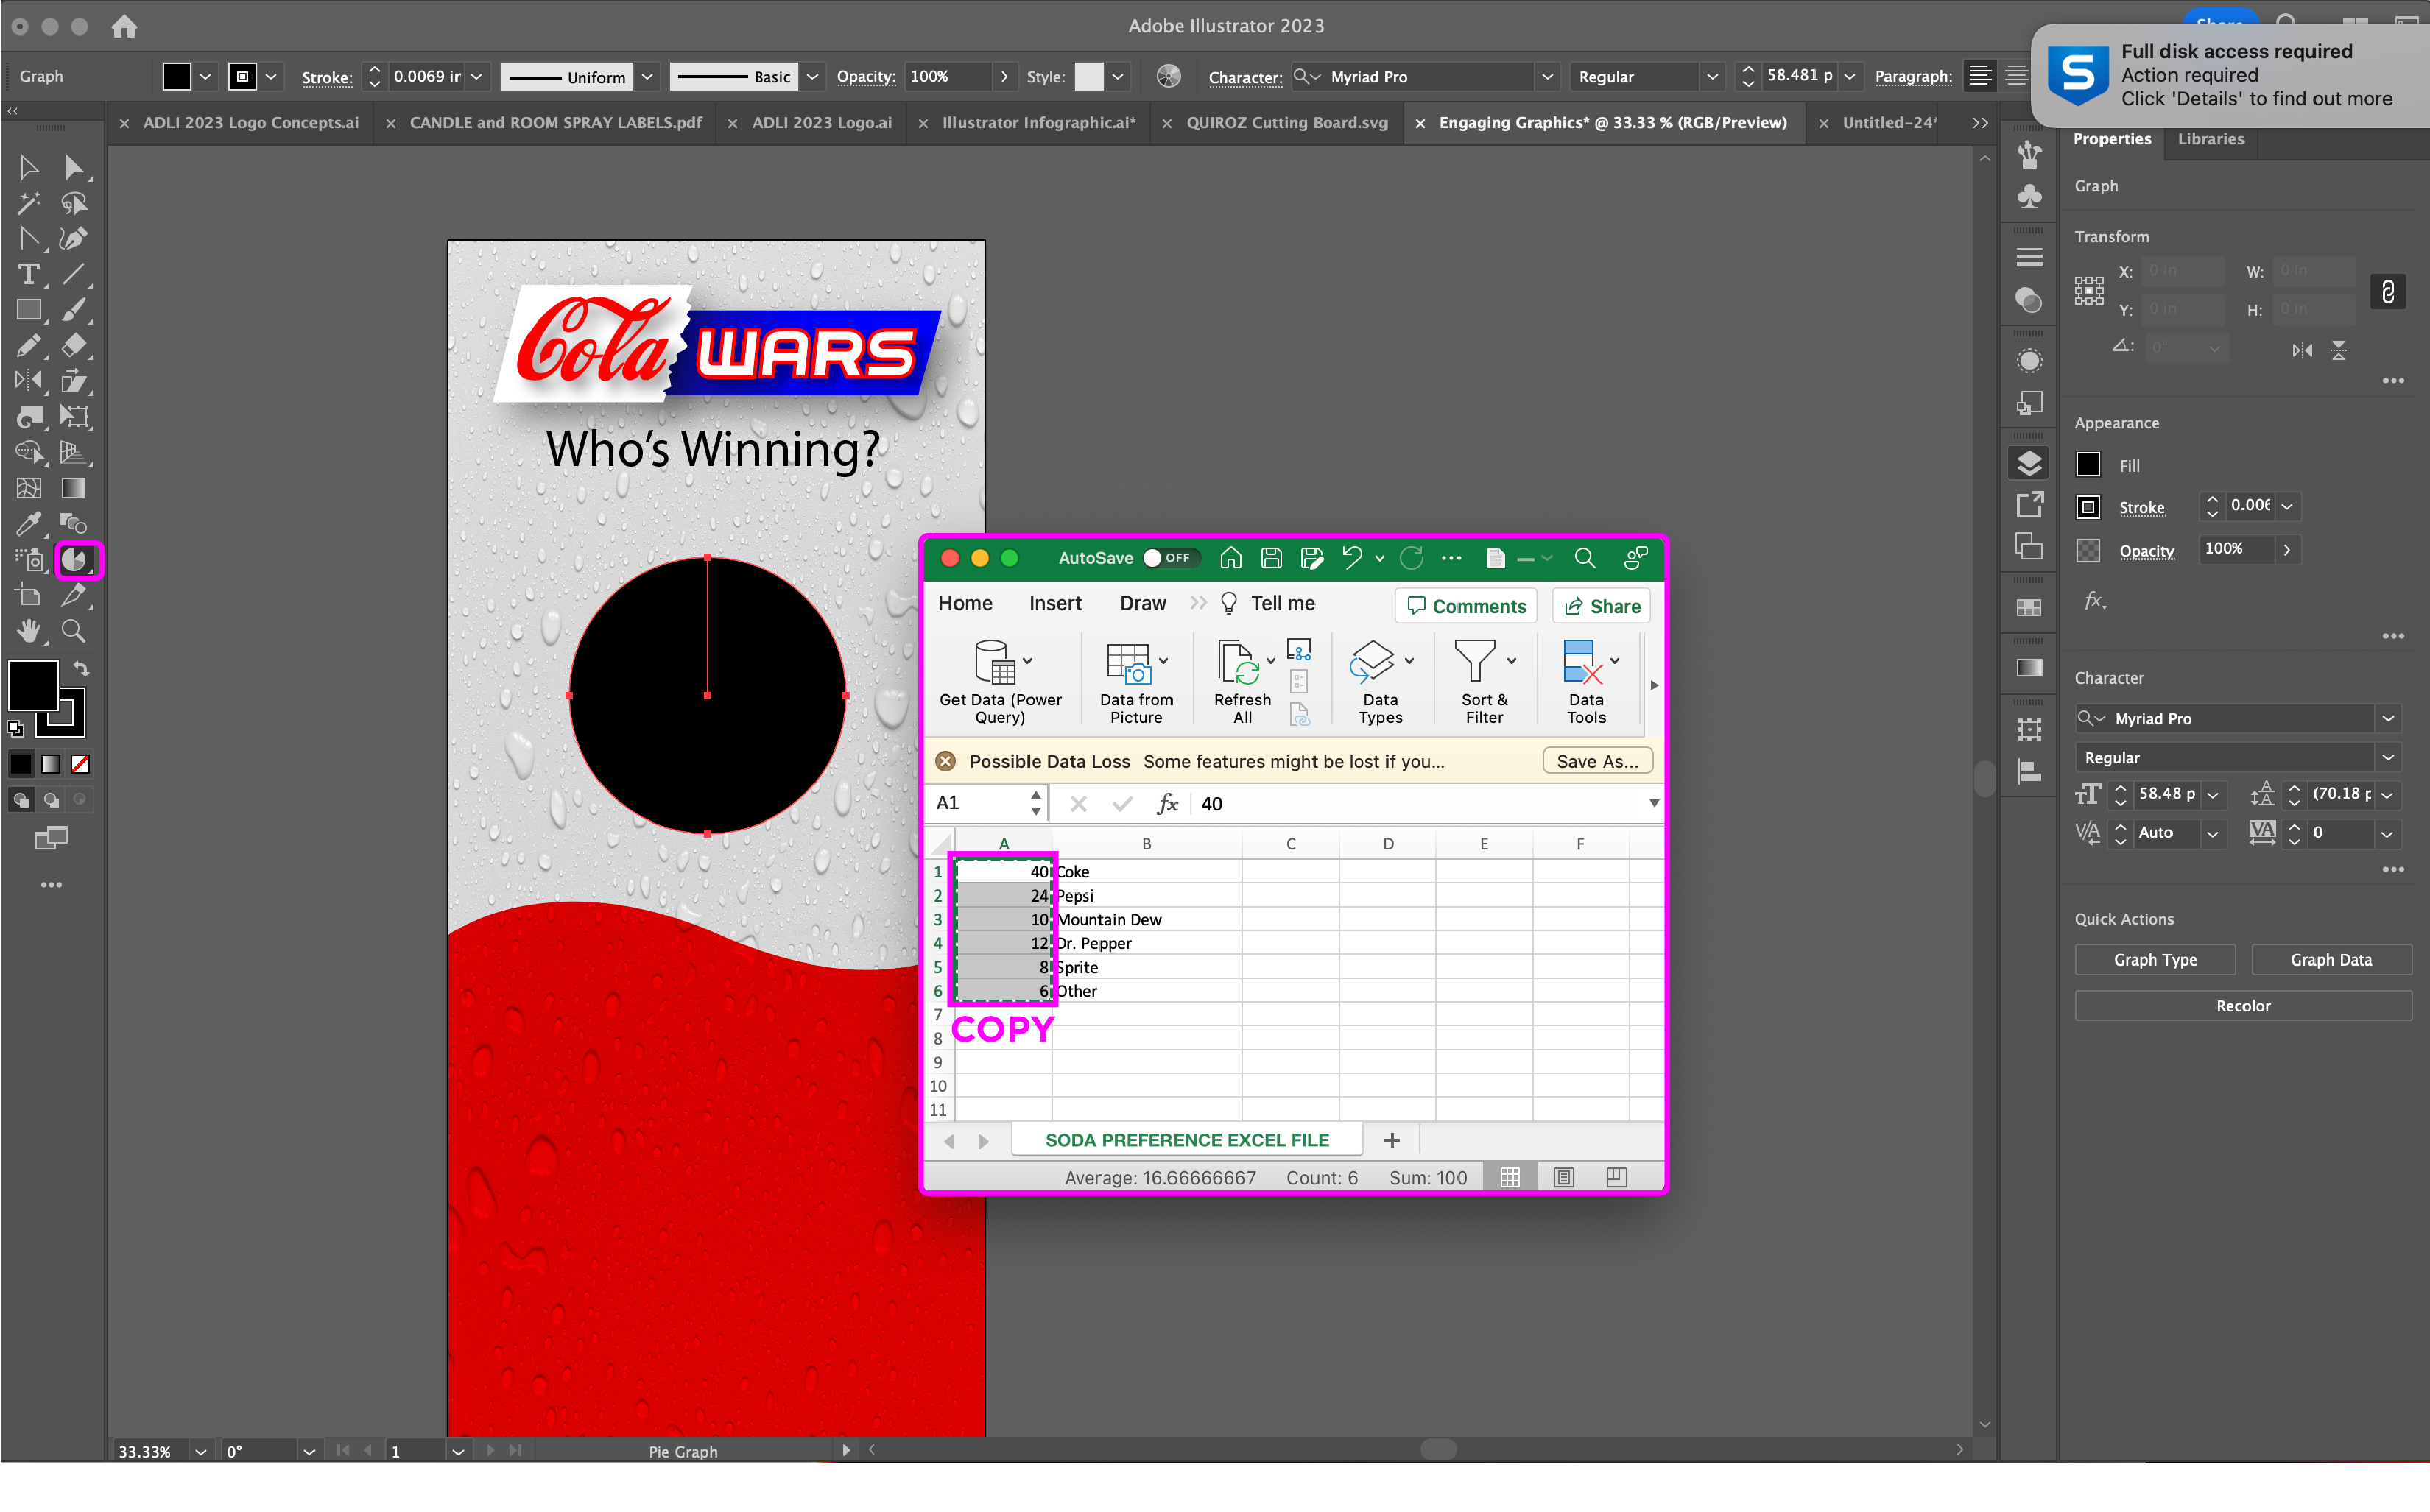Select the Eyedropper tool

click(28, 524)
